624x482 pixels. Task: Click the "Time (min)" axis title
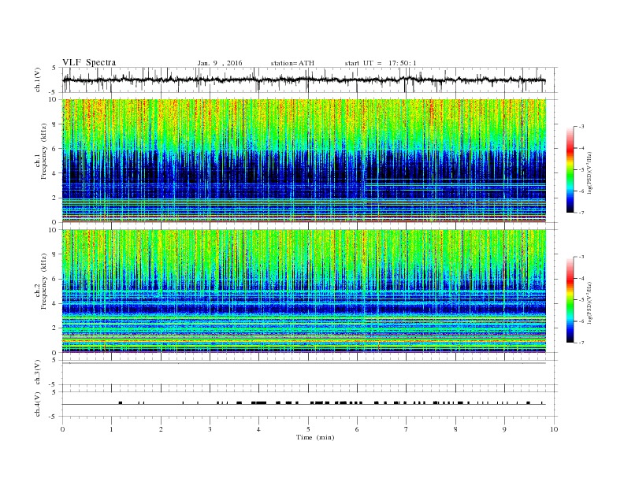[x=315, y=437]
